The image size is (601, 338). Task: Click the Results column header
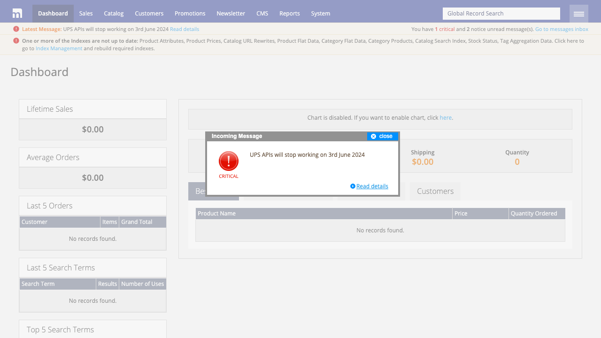[108, 284]
